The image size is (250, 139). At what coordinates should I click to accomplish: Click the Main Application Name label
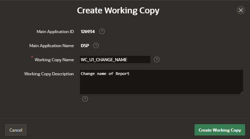[x=52, y=46]
